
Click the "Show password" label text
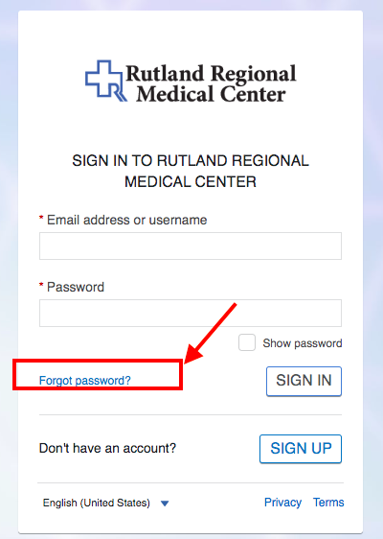click(x=303, y=343)
